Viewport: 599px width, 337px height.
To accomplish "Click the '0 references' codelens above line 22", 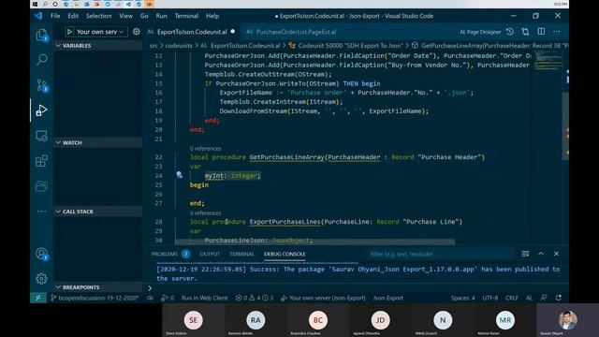I will [206, 148].
